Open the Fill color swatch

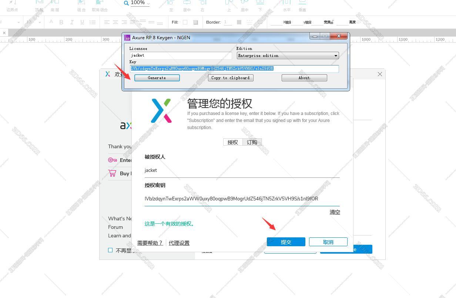coord(185,23)
